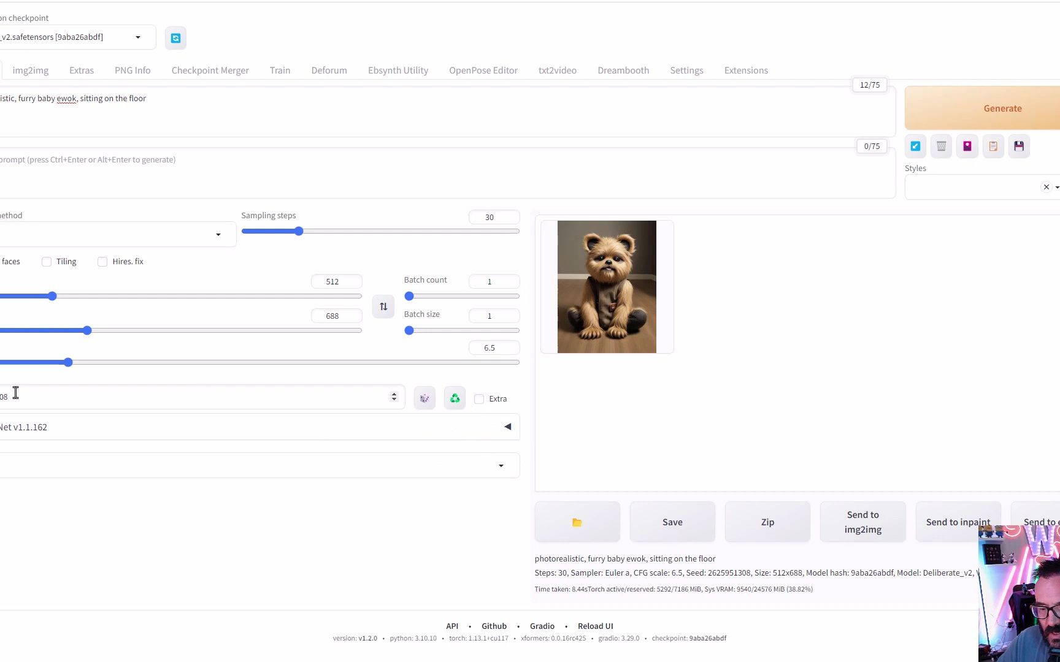1060x662 pixels.
Task: Open the Extensions tab
Action: point(746,70)
